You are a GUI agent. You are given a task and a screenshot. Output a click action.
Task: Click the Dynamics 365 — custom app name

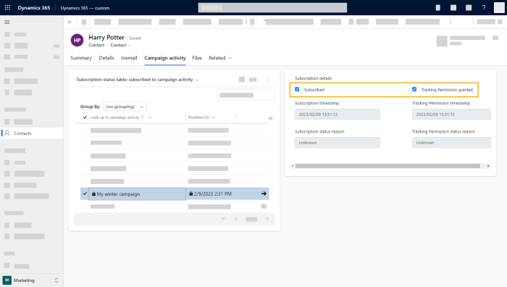(85, 8)
